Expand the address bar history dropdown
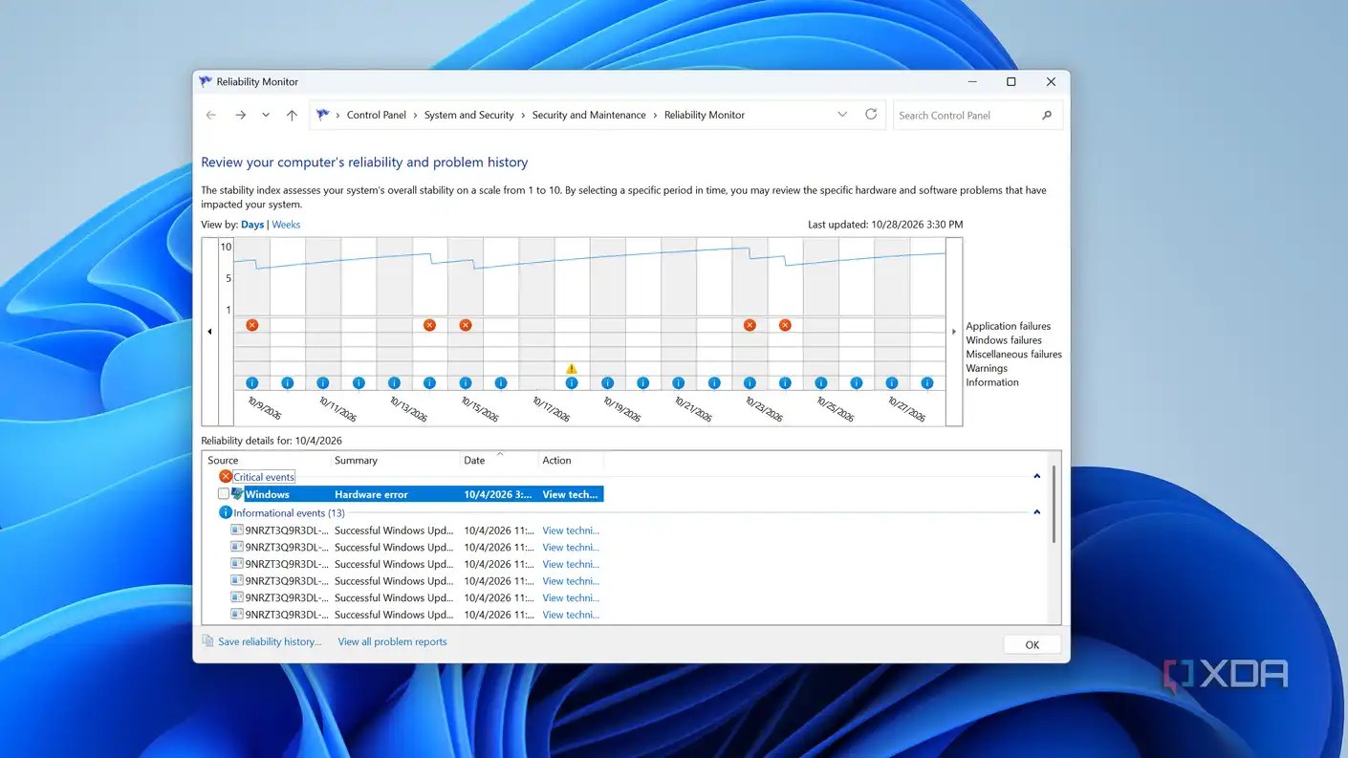The width and height of the screenshot is (1348, 758). click(x=842, y=115)
